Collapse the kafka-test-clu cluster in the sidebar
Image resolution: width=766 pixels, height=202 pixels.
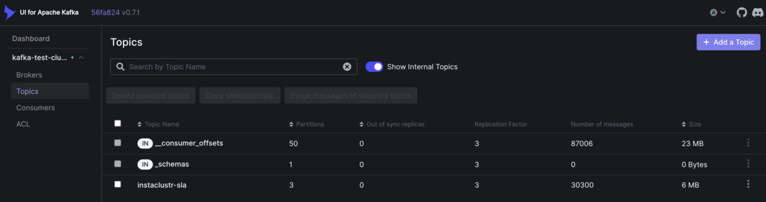(x=82, y=58)
